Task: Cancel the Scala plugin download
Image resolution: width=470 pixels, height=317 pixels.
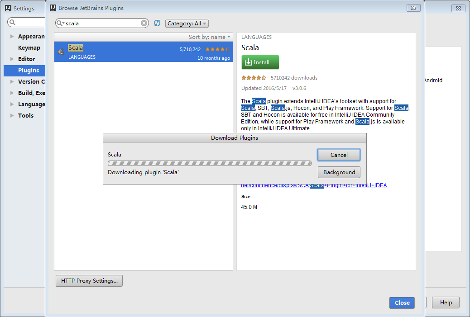Action: tap(339, 155)
